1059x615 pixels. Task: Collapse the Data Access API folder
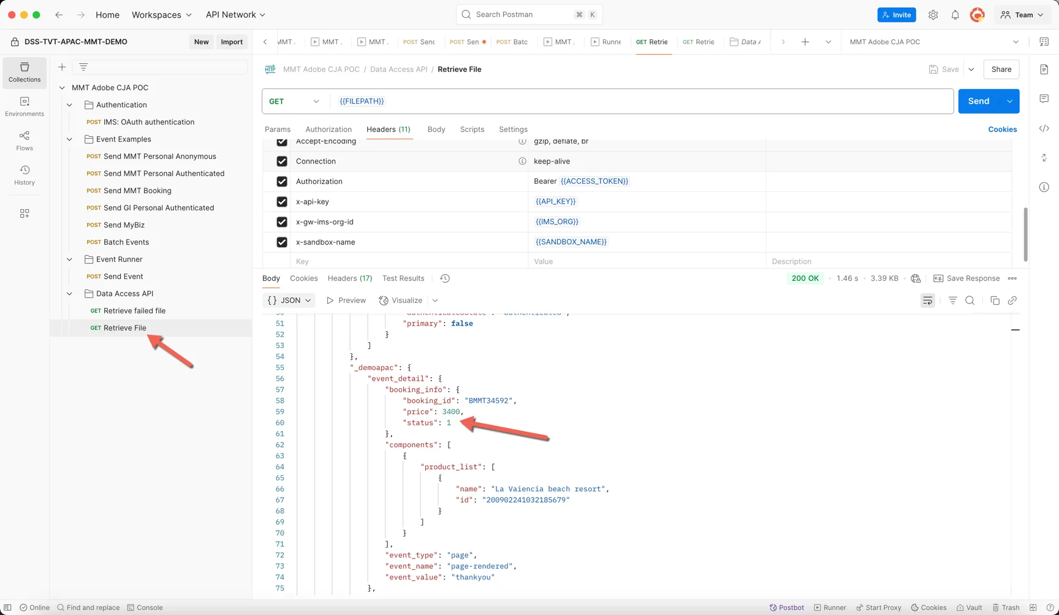tap(69, 294)
